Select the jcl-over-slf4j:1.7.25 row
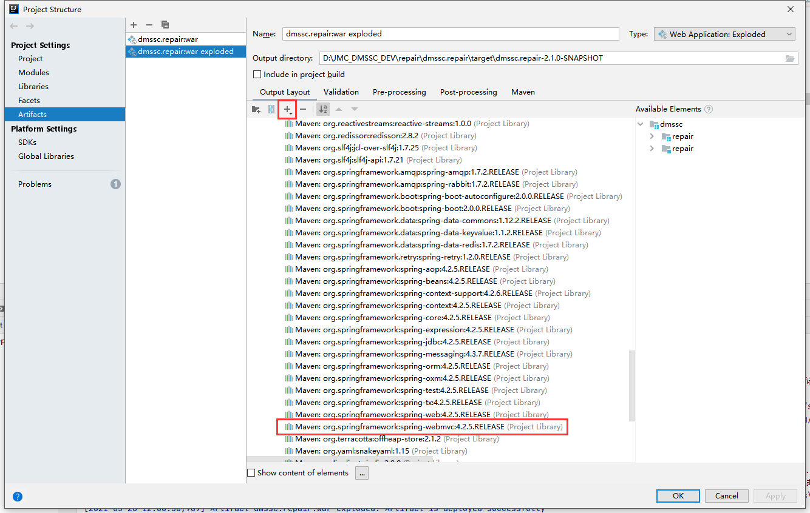810x513 pixels. 381,148
